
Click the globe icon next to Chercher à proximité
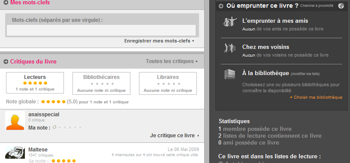pyautogui.click(x=341, y=6)
